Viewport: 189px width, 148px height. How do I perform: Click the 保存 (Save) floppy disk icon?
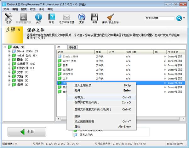pyautogui.click(x=94, y=18)
